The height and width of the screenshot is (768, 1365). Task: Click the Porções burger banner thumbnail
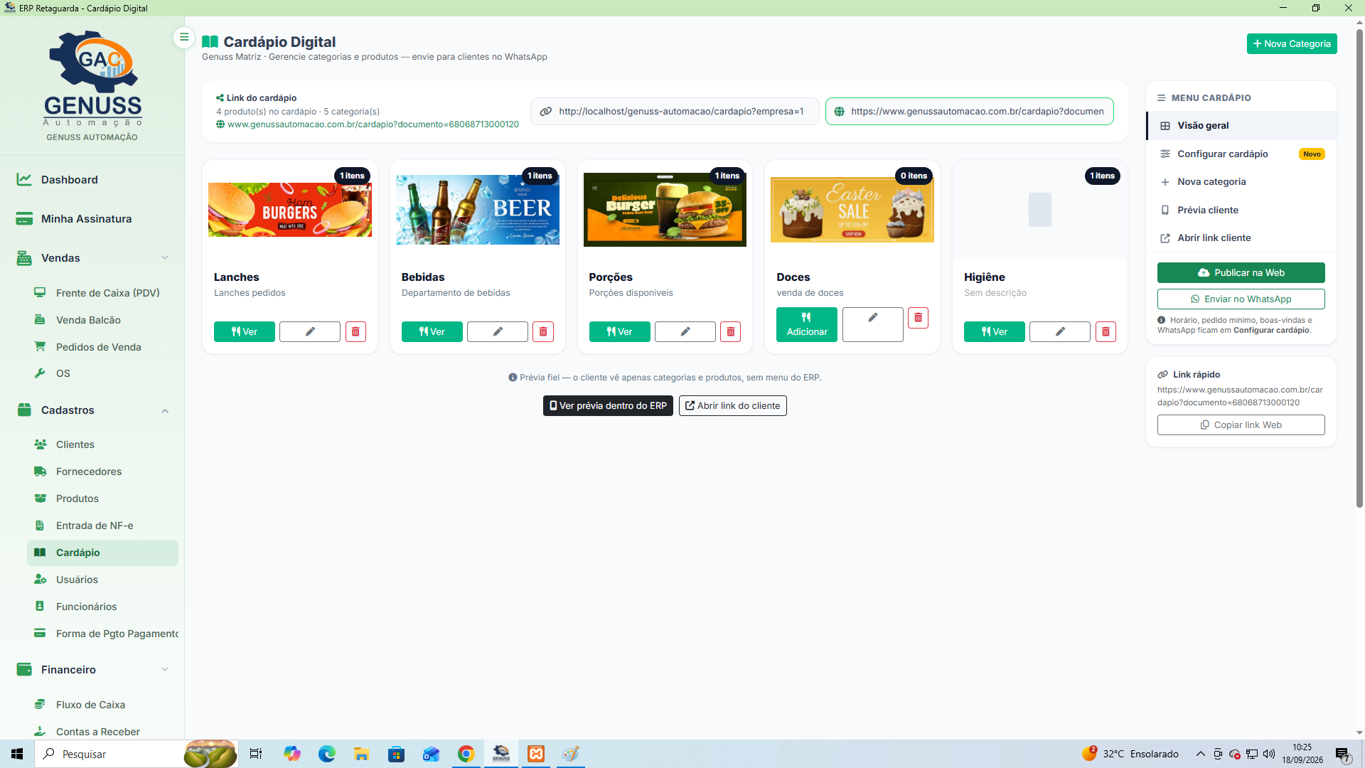tap(665, 210)
